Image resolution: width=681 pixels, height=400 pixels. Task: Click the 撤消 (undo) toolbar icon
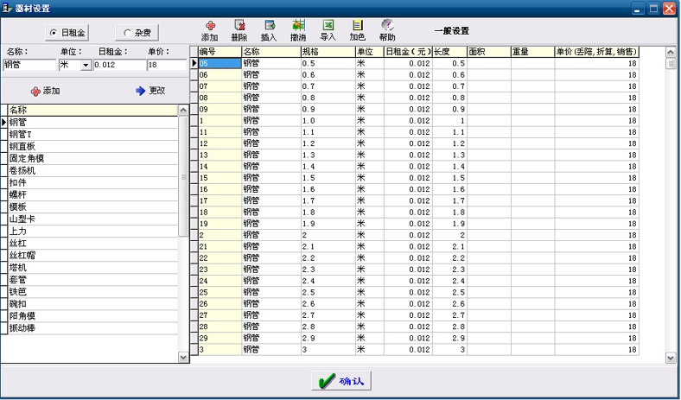point(298,30)
